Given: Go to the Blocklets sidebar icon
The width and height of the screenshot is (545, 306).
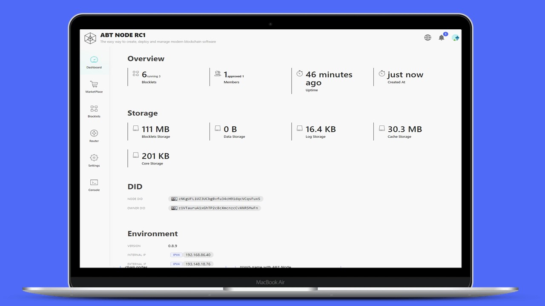Looking at the screenshot, I should point(94,109).
